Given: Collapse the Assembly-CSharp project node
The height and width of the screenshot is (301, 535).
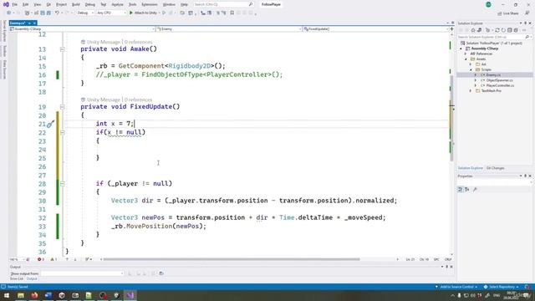Looking at the screenshot, I should click(x=461, y=48).
